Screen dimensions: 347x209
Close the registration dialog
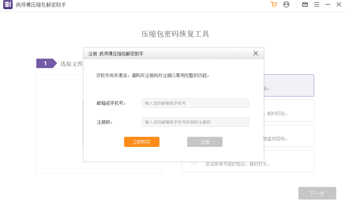(x=256, y=53)
